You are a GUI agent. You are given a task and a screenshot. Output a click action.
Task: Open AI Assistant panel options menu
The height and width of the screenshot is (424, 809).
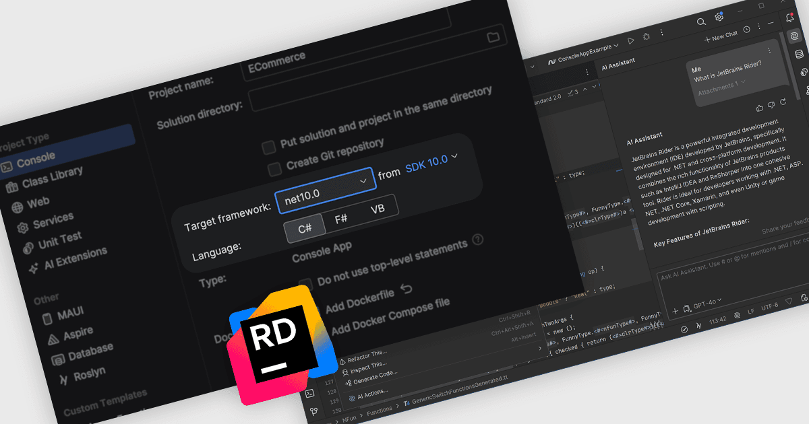click(760, 26)
